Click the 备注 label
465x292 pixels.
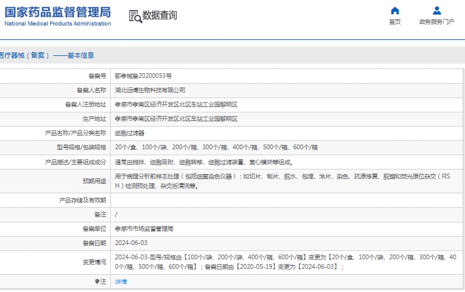click(100, 215)
